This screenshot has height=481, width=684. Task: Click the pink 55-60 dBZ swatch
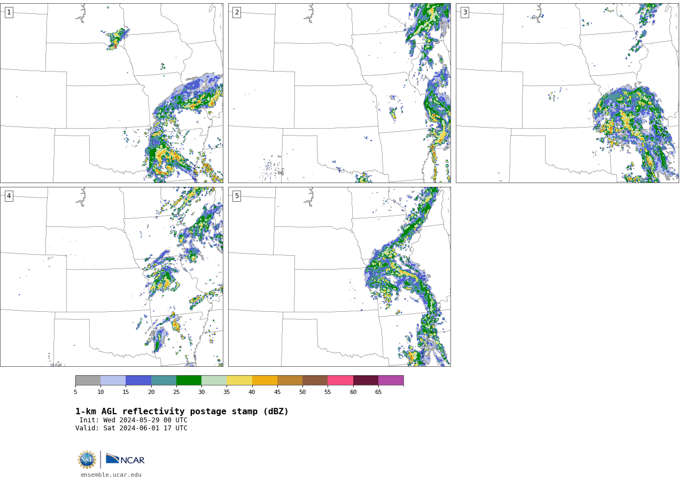click(340, 381)
